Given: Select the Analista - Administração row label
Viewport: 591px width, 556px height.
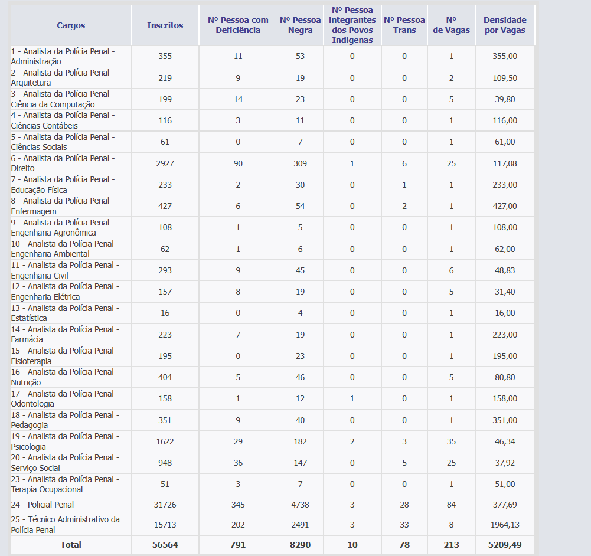Looking at the screenshot, I should (63, 56).
